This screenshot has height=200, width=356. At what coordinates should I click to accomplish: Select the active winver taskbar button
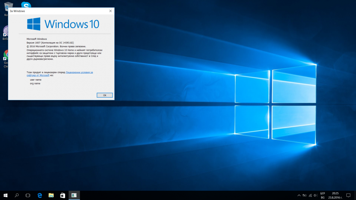[x=74, y=195]
